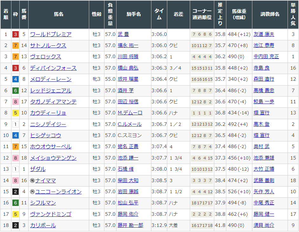Image resolution: width=299 pixels, height=232 pixels.
Task: Open jockey 酒井 学 profile
Action: tap(126, 91)
